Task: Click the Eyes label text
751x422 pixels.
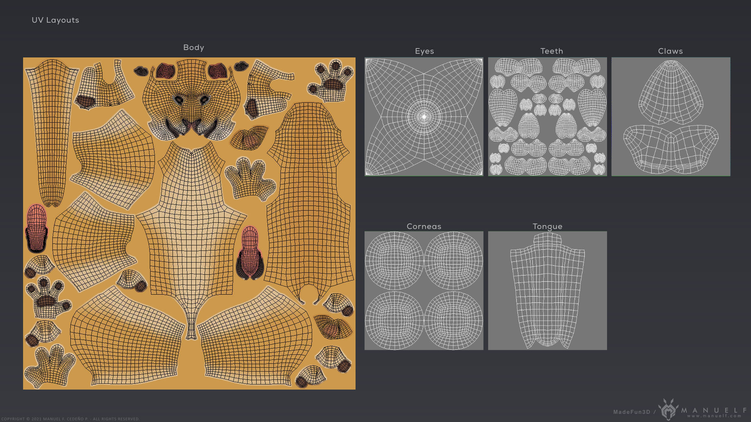Action: coord(424,51)
